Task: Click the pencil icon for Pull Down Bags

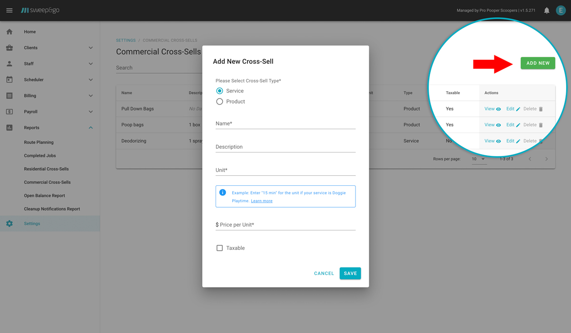Action: click(518, 109)
